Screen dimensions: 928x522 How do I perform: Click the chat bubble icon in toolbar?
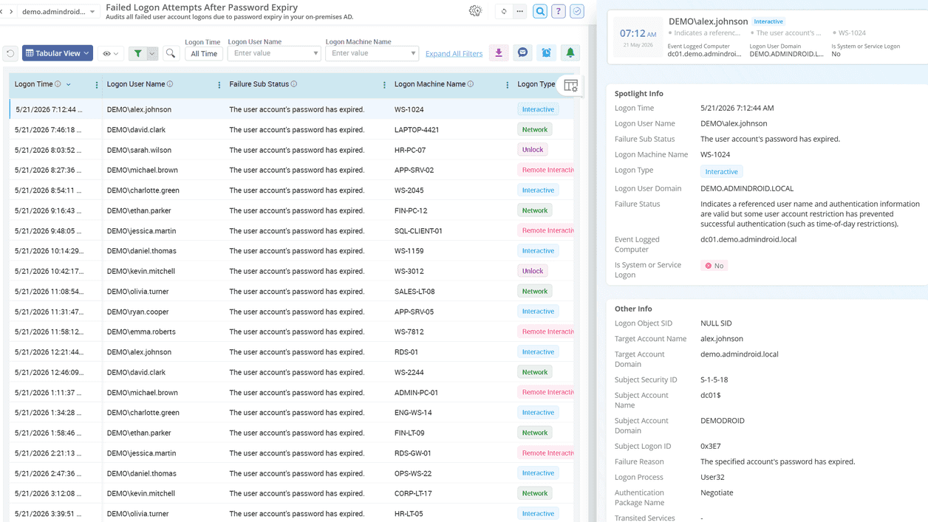click(522, 53)
